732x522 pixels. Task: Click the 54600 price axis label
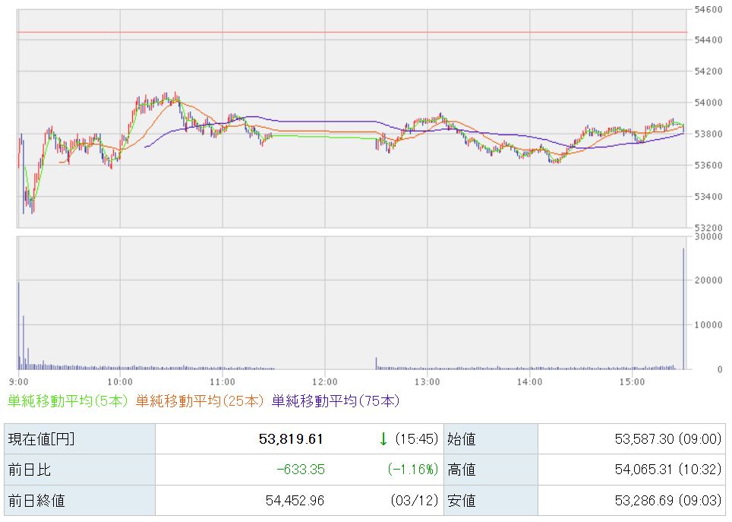[708, 9]
